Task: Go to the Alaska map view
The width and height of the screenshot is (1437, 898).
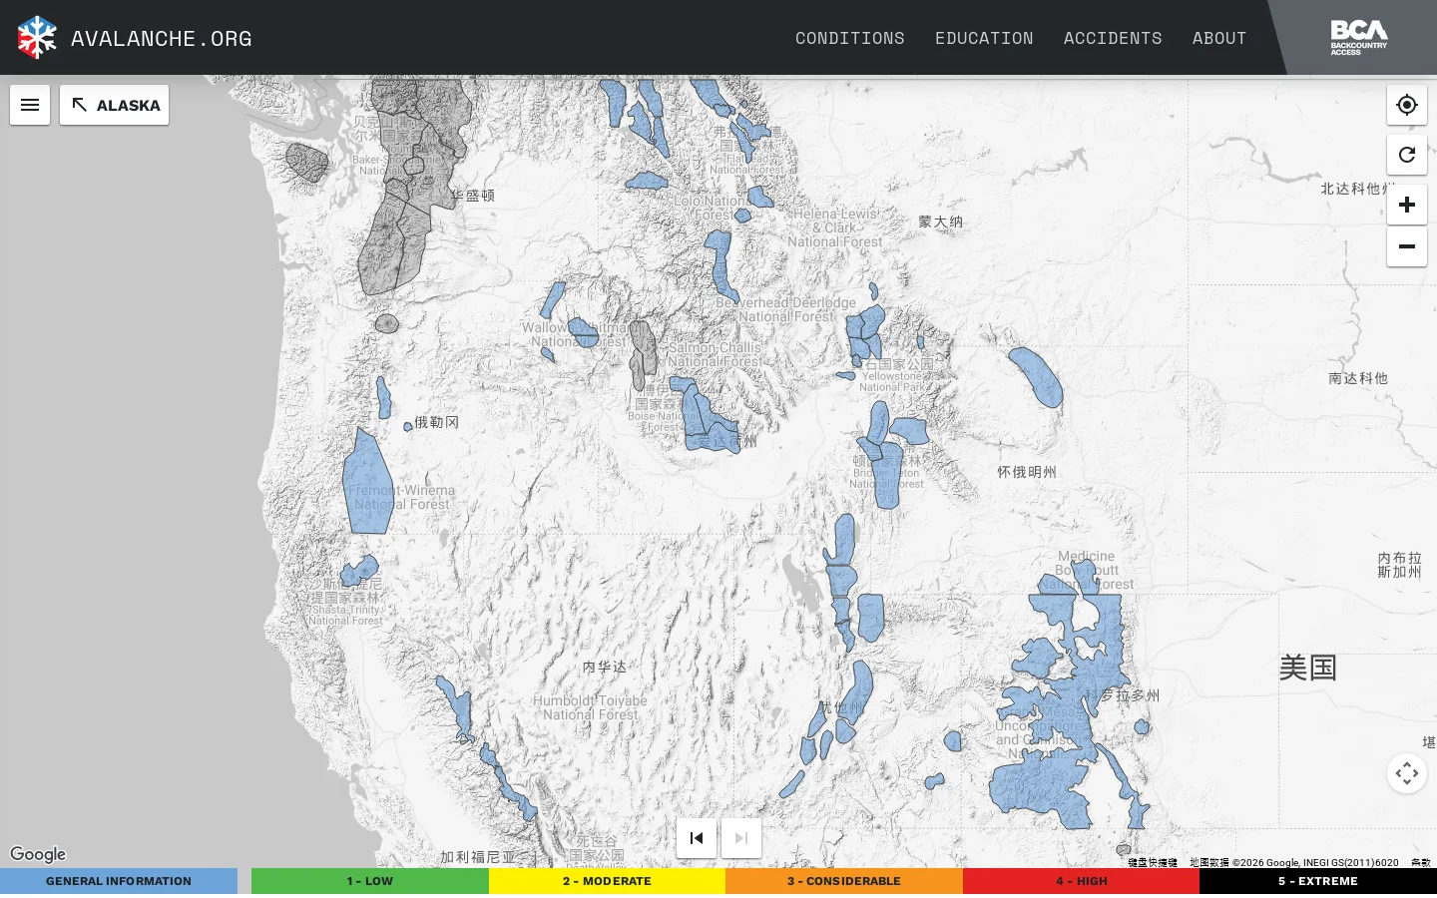Action: [x=114, y=105]
